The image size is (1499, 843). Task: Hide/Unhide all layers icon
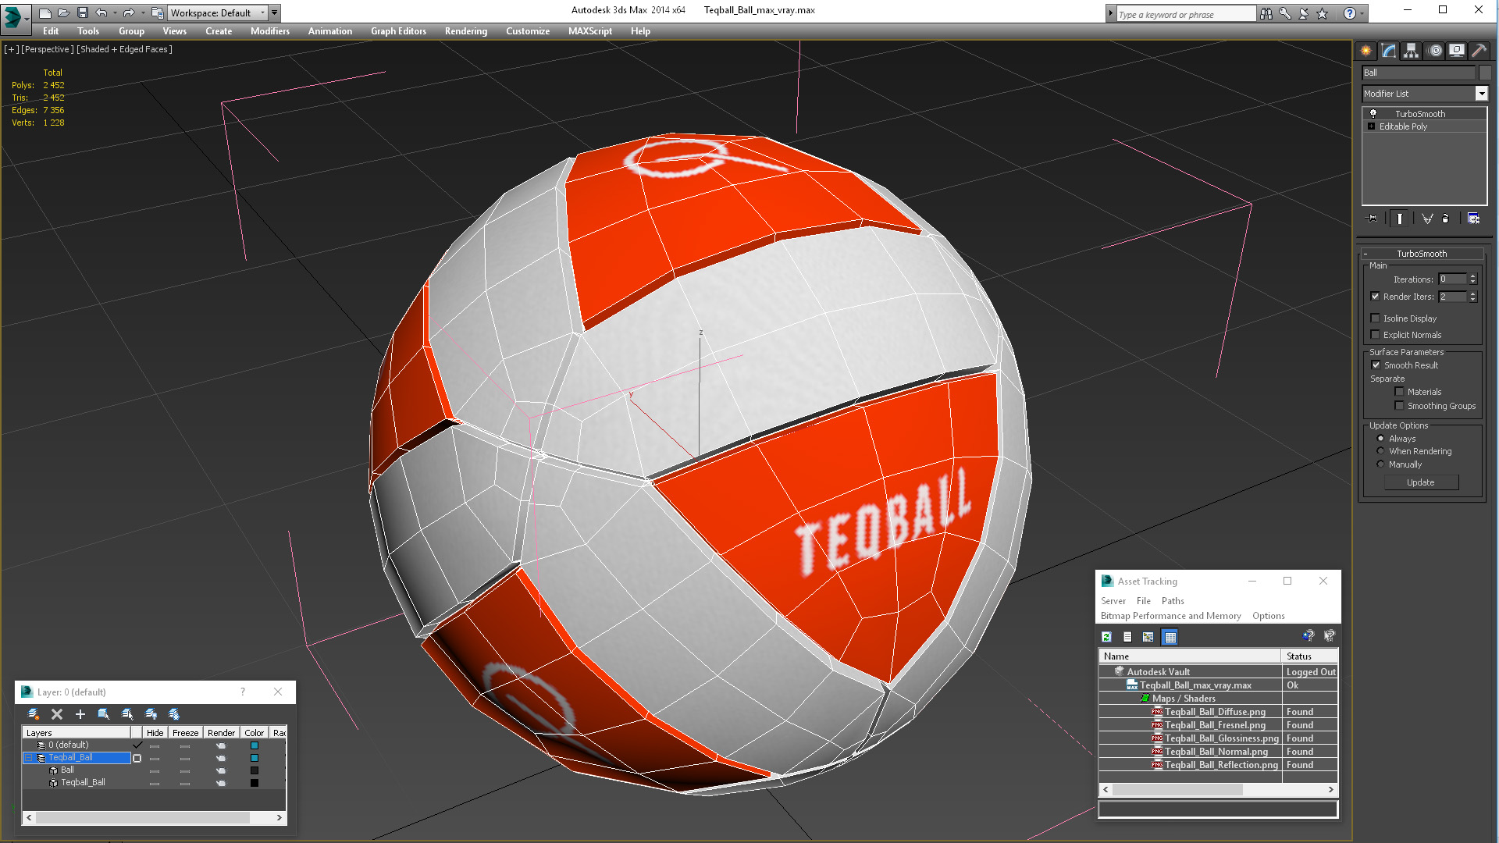151,714
